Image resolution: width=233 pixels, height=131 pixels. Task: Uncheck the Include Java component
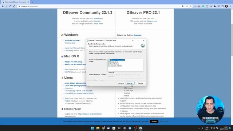109,62
